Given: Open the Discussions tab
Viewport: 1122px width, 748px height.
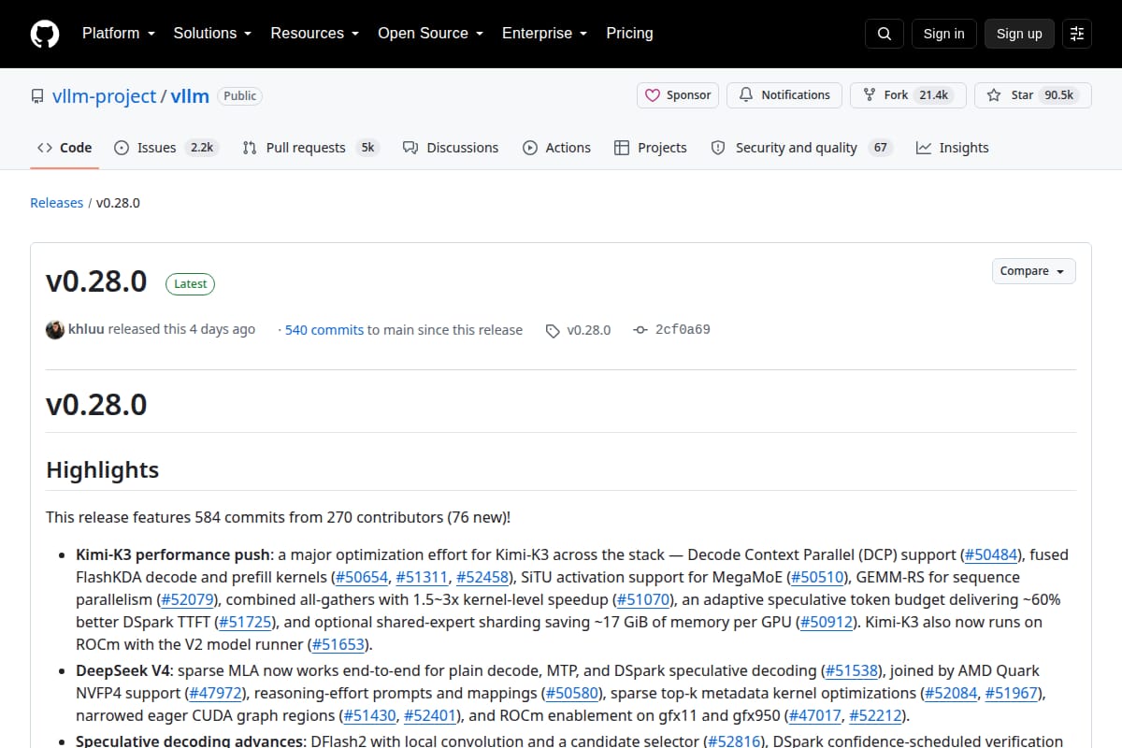Looking at the screenshot, I should click(451, 148).
